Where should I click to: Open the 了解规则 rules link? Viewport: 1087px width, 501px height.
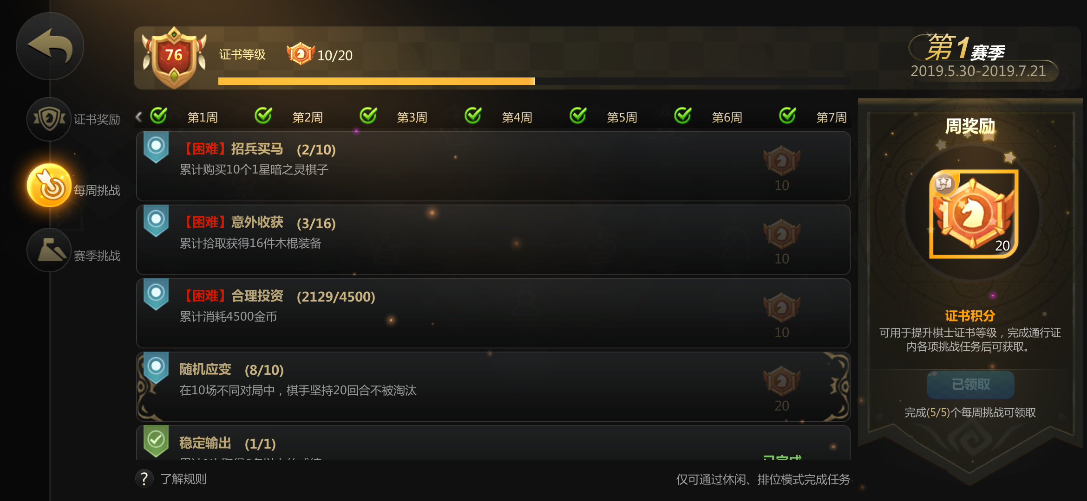(183, 479)
